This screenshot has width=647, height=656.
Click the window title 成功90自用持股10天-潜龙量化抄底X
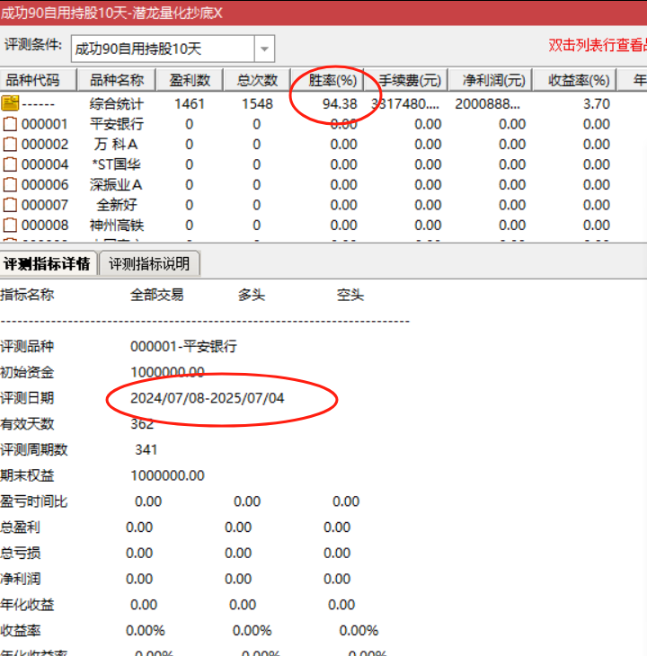tap(111, 13)
